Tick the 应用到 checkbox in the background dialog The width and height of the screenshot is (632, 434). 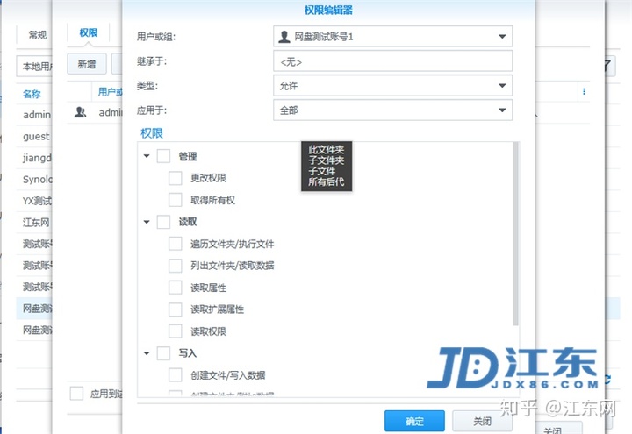coord(76,394)
